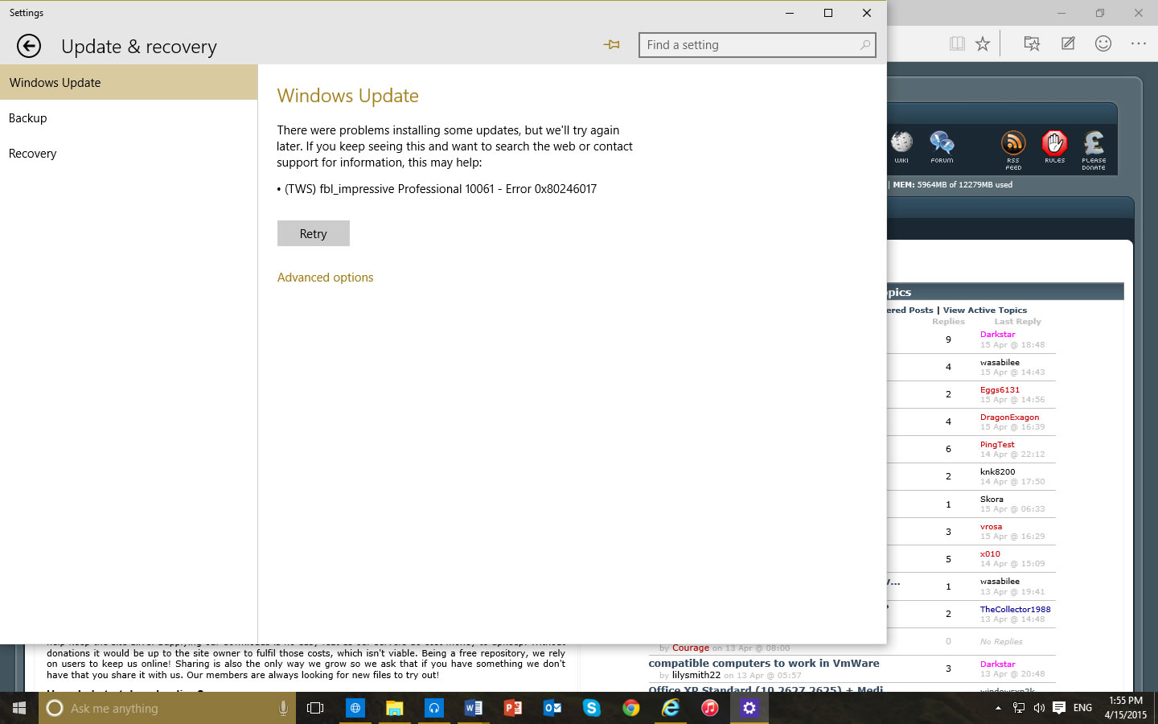Switch to the Recovery section
1158x724 pixels.
[x=129, y=153]
